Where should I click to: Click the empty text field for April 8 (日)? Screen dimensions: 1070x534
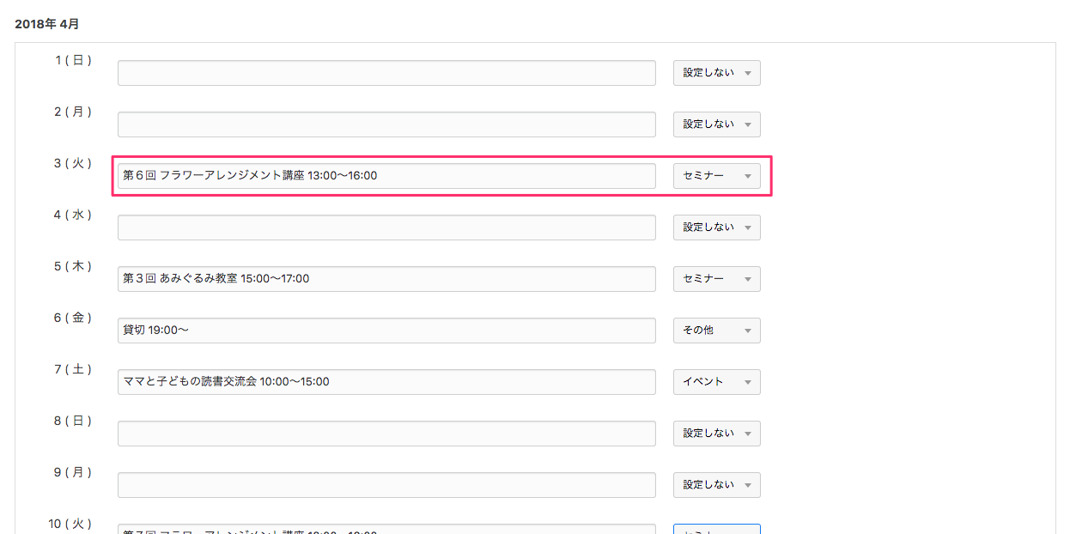(386, 434)
